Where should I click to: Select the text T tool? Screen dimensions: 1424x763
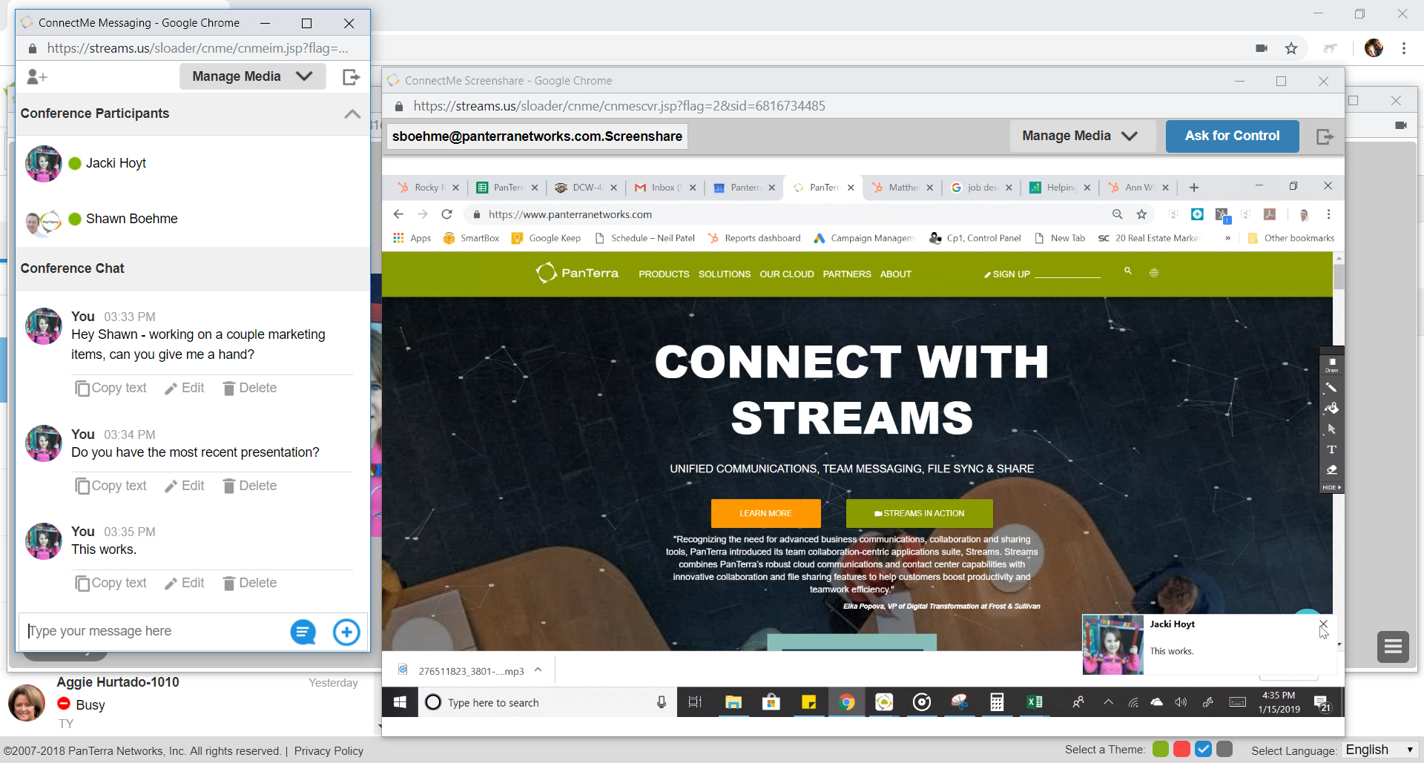click(1331, 449)
